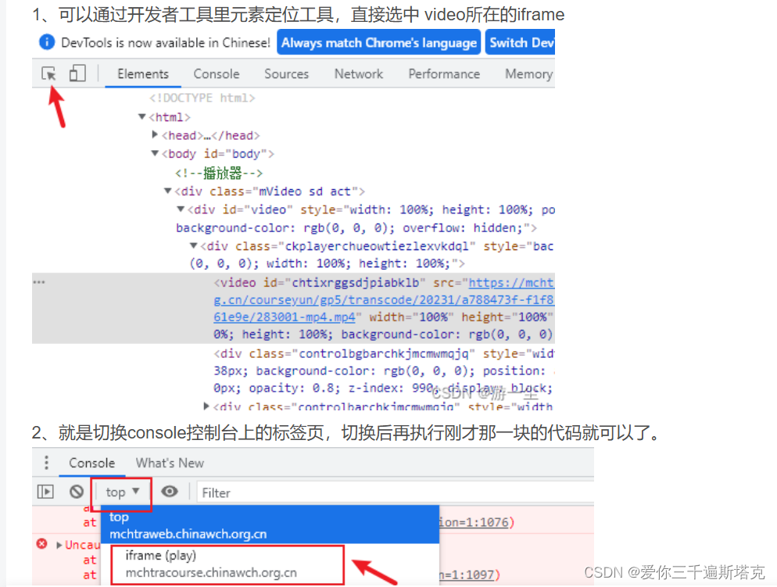Open the eye icon to create live expression

[170, 492]
